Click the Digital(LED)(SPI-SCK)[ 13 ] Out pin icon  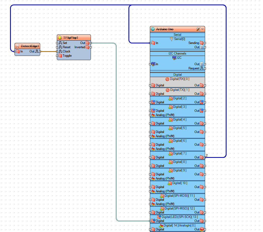pos(201,221)
